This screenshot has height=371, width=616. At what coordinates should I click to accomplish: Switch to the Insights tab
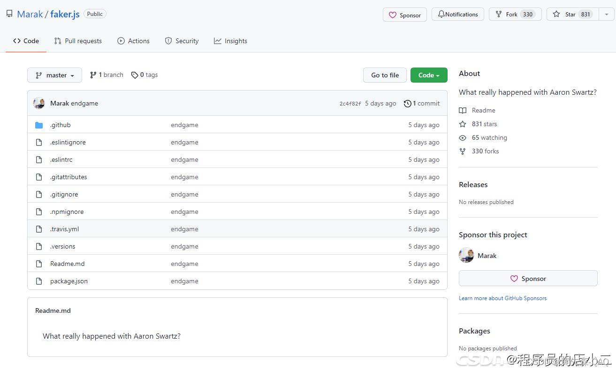230,41
